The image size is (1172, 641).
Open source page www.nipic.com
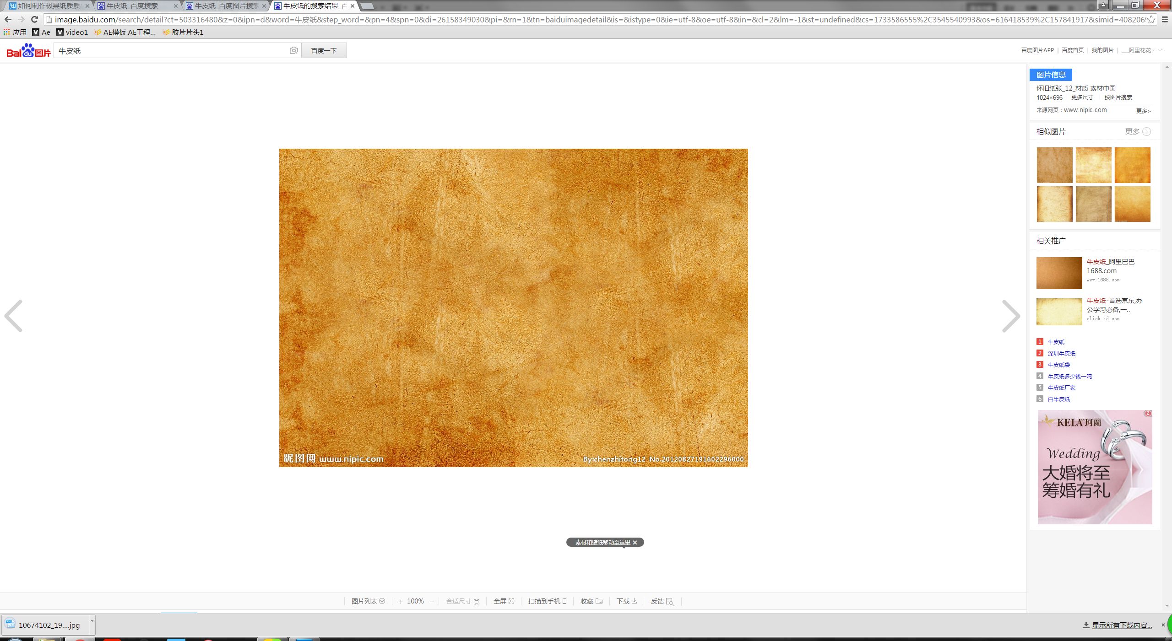[x=1085, y=110]
